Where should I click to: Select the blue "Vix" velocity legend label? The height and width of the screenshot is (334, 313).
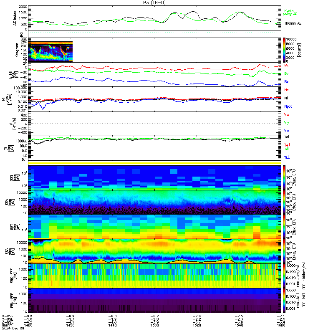[x=286, y=131]
